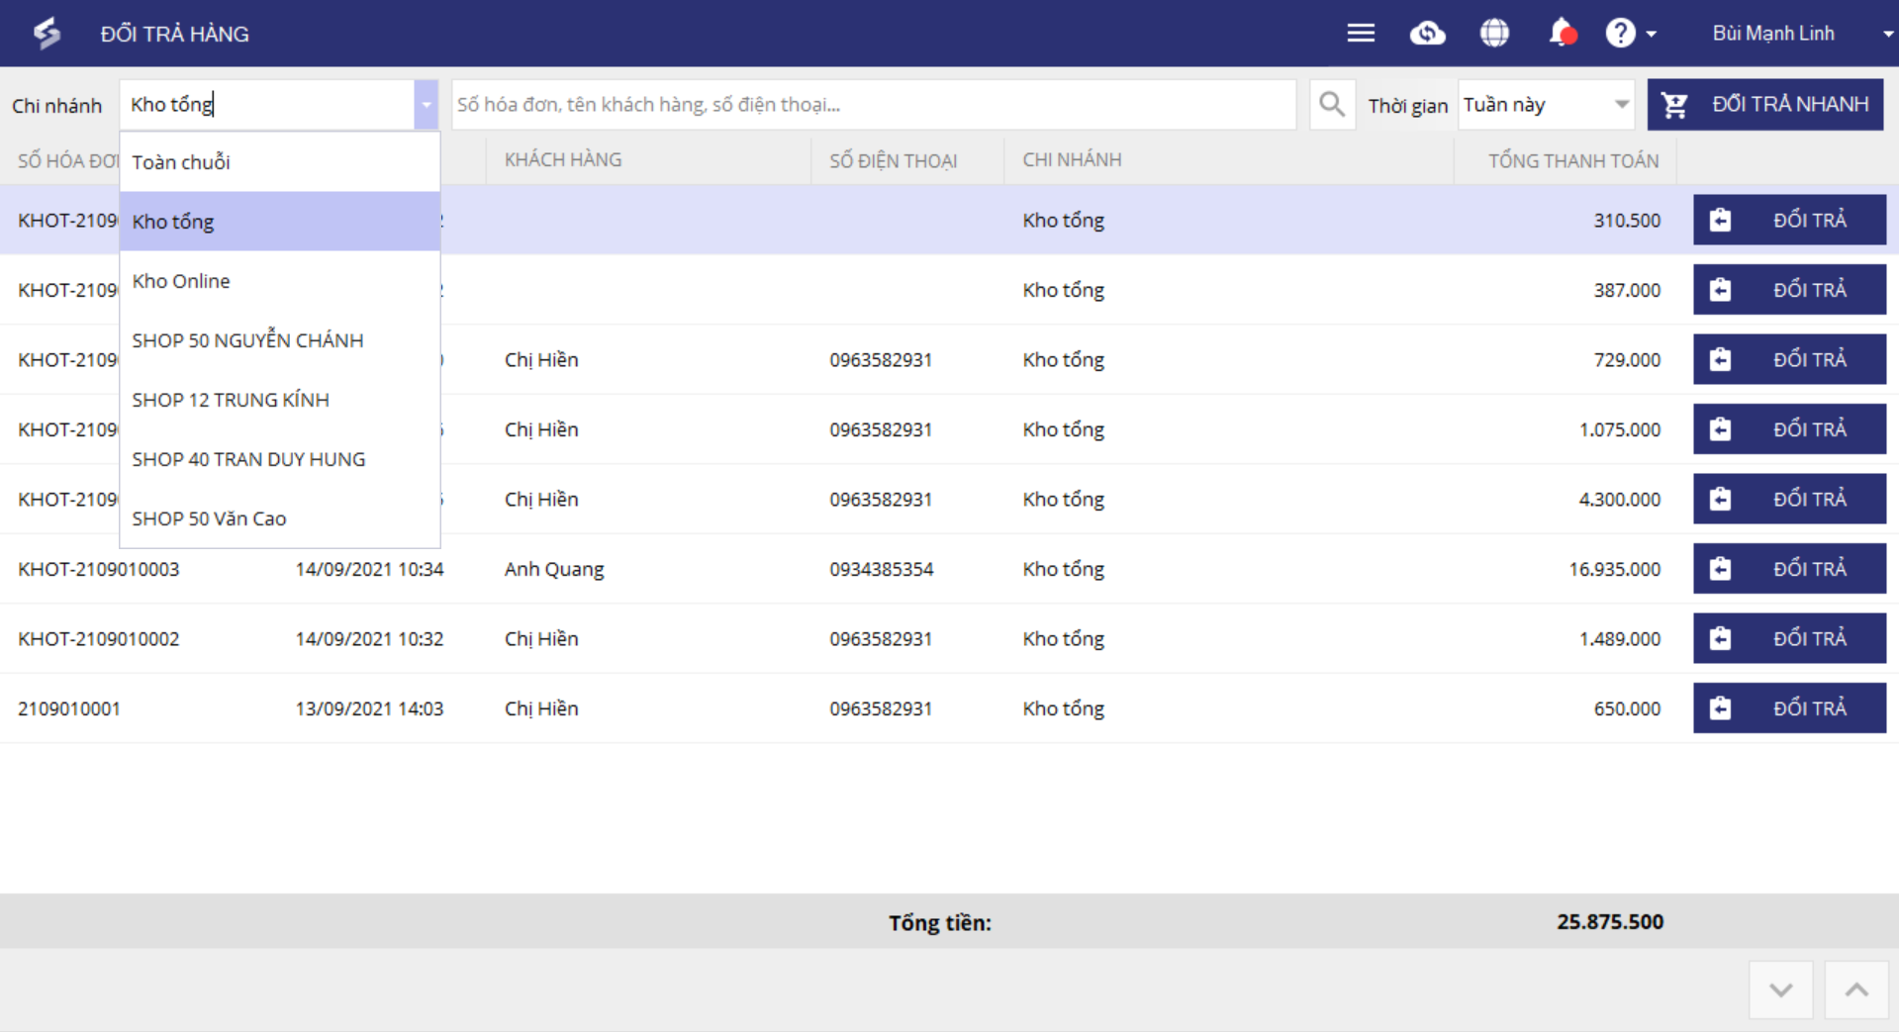Click the app logo icon in header
The image size is (1899, 1032).
tap(47, 34)
